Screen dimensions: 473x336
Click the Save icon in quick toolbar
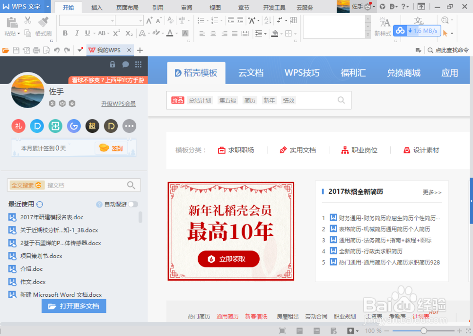(16, 50)
